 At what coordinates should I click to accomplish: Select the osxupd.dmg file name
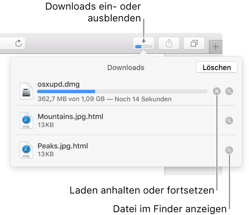59,84
